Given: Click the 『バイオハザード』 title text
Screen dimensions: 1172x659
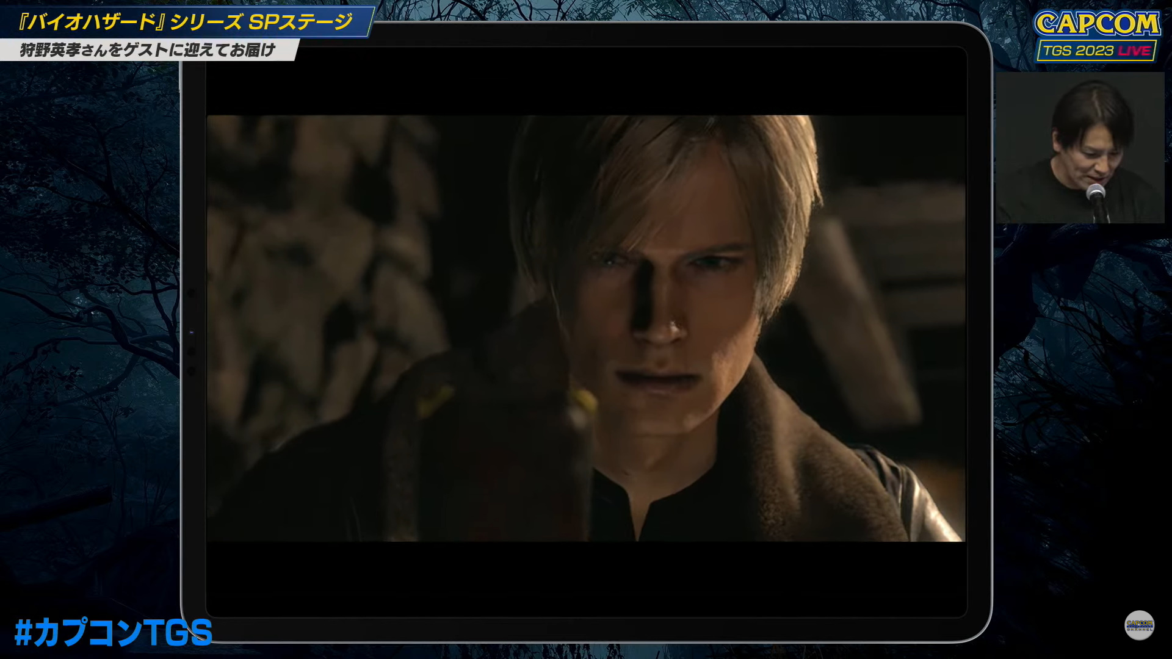Looking at the screenshot, I should (92, 22).
